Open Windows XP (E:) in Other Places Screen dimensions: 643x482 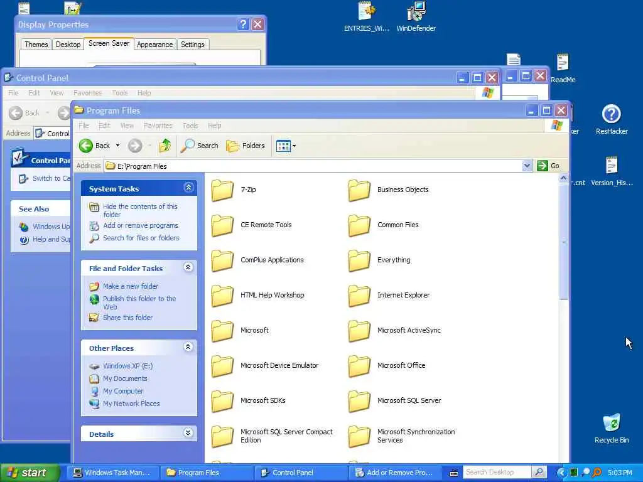(127, 366)
